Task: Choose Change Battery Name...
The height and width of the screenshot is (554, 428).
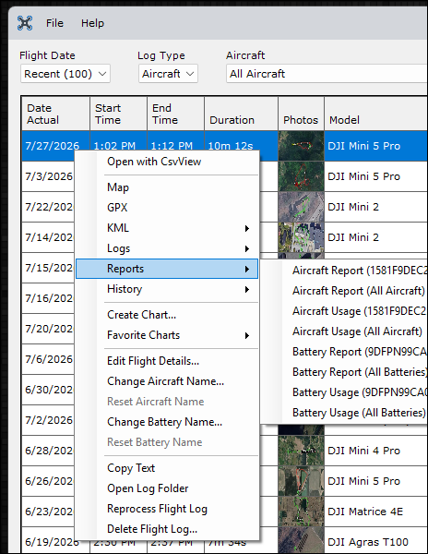Action: (x=167, y=422)
